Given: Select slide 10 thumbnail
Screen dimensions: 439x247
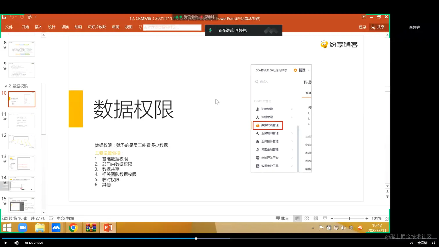Looking at the screenshot, I should (22, 99).
